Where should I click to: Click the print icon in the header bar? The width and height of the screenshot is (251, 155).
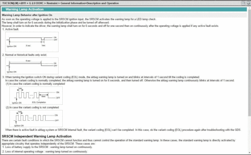[x=248, y=3]
